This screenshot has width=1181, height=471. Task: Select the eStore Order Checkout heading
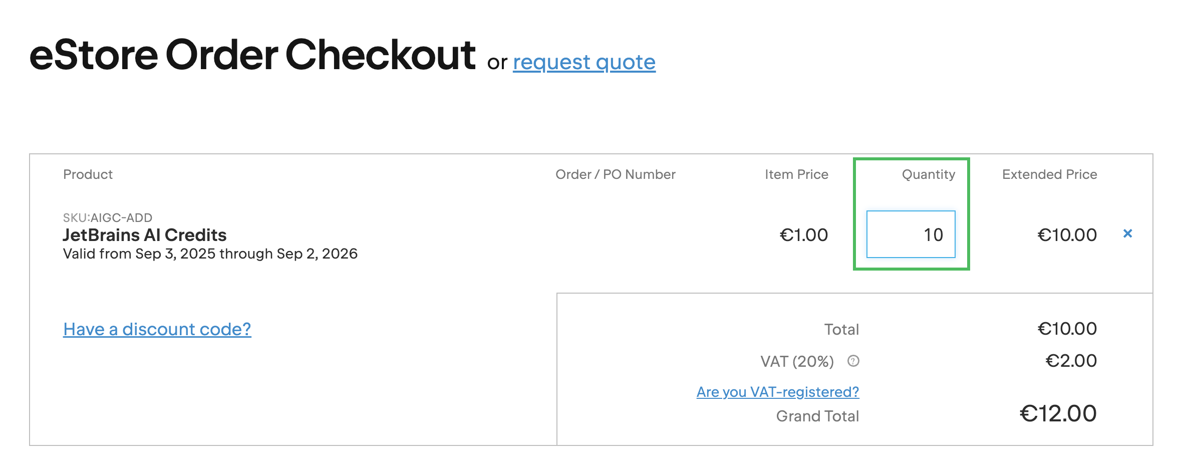tap(252, 55)
